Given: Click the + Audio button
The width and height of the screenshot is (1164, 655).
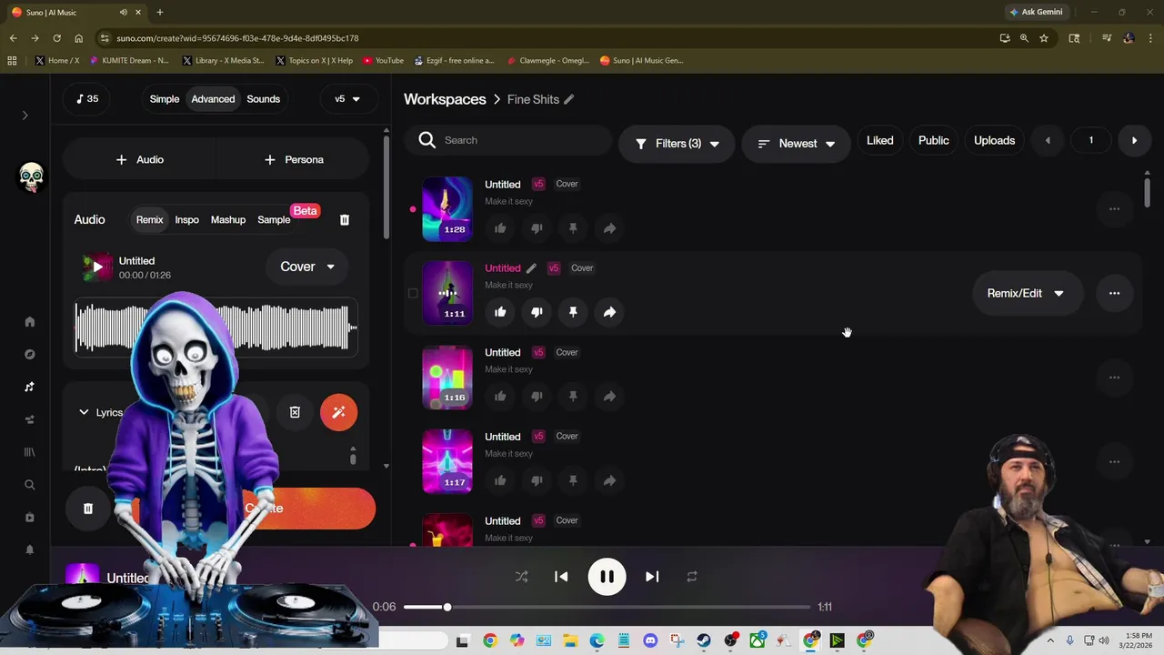Looking at the screenshot, I should (x=139, y=159).
